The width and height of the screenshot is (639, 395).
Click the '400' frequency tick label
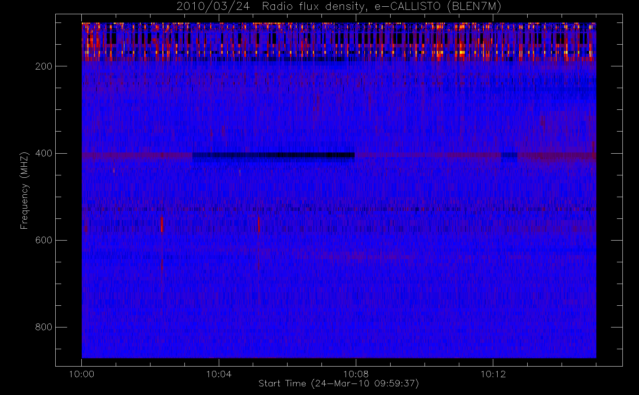pos(43,153)
